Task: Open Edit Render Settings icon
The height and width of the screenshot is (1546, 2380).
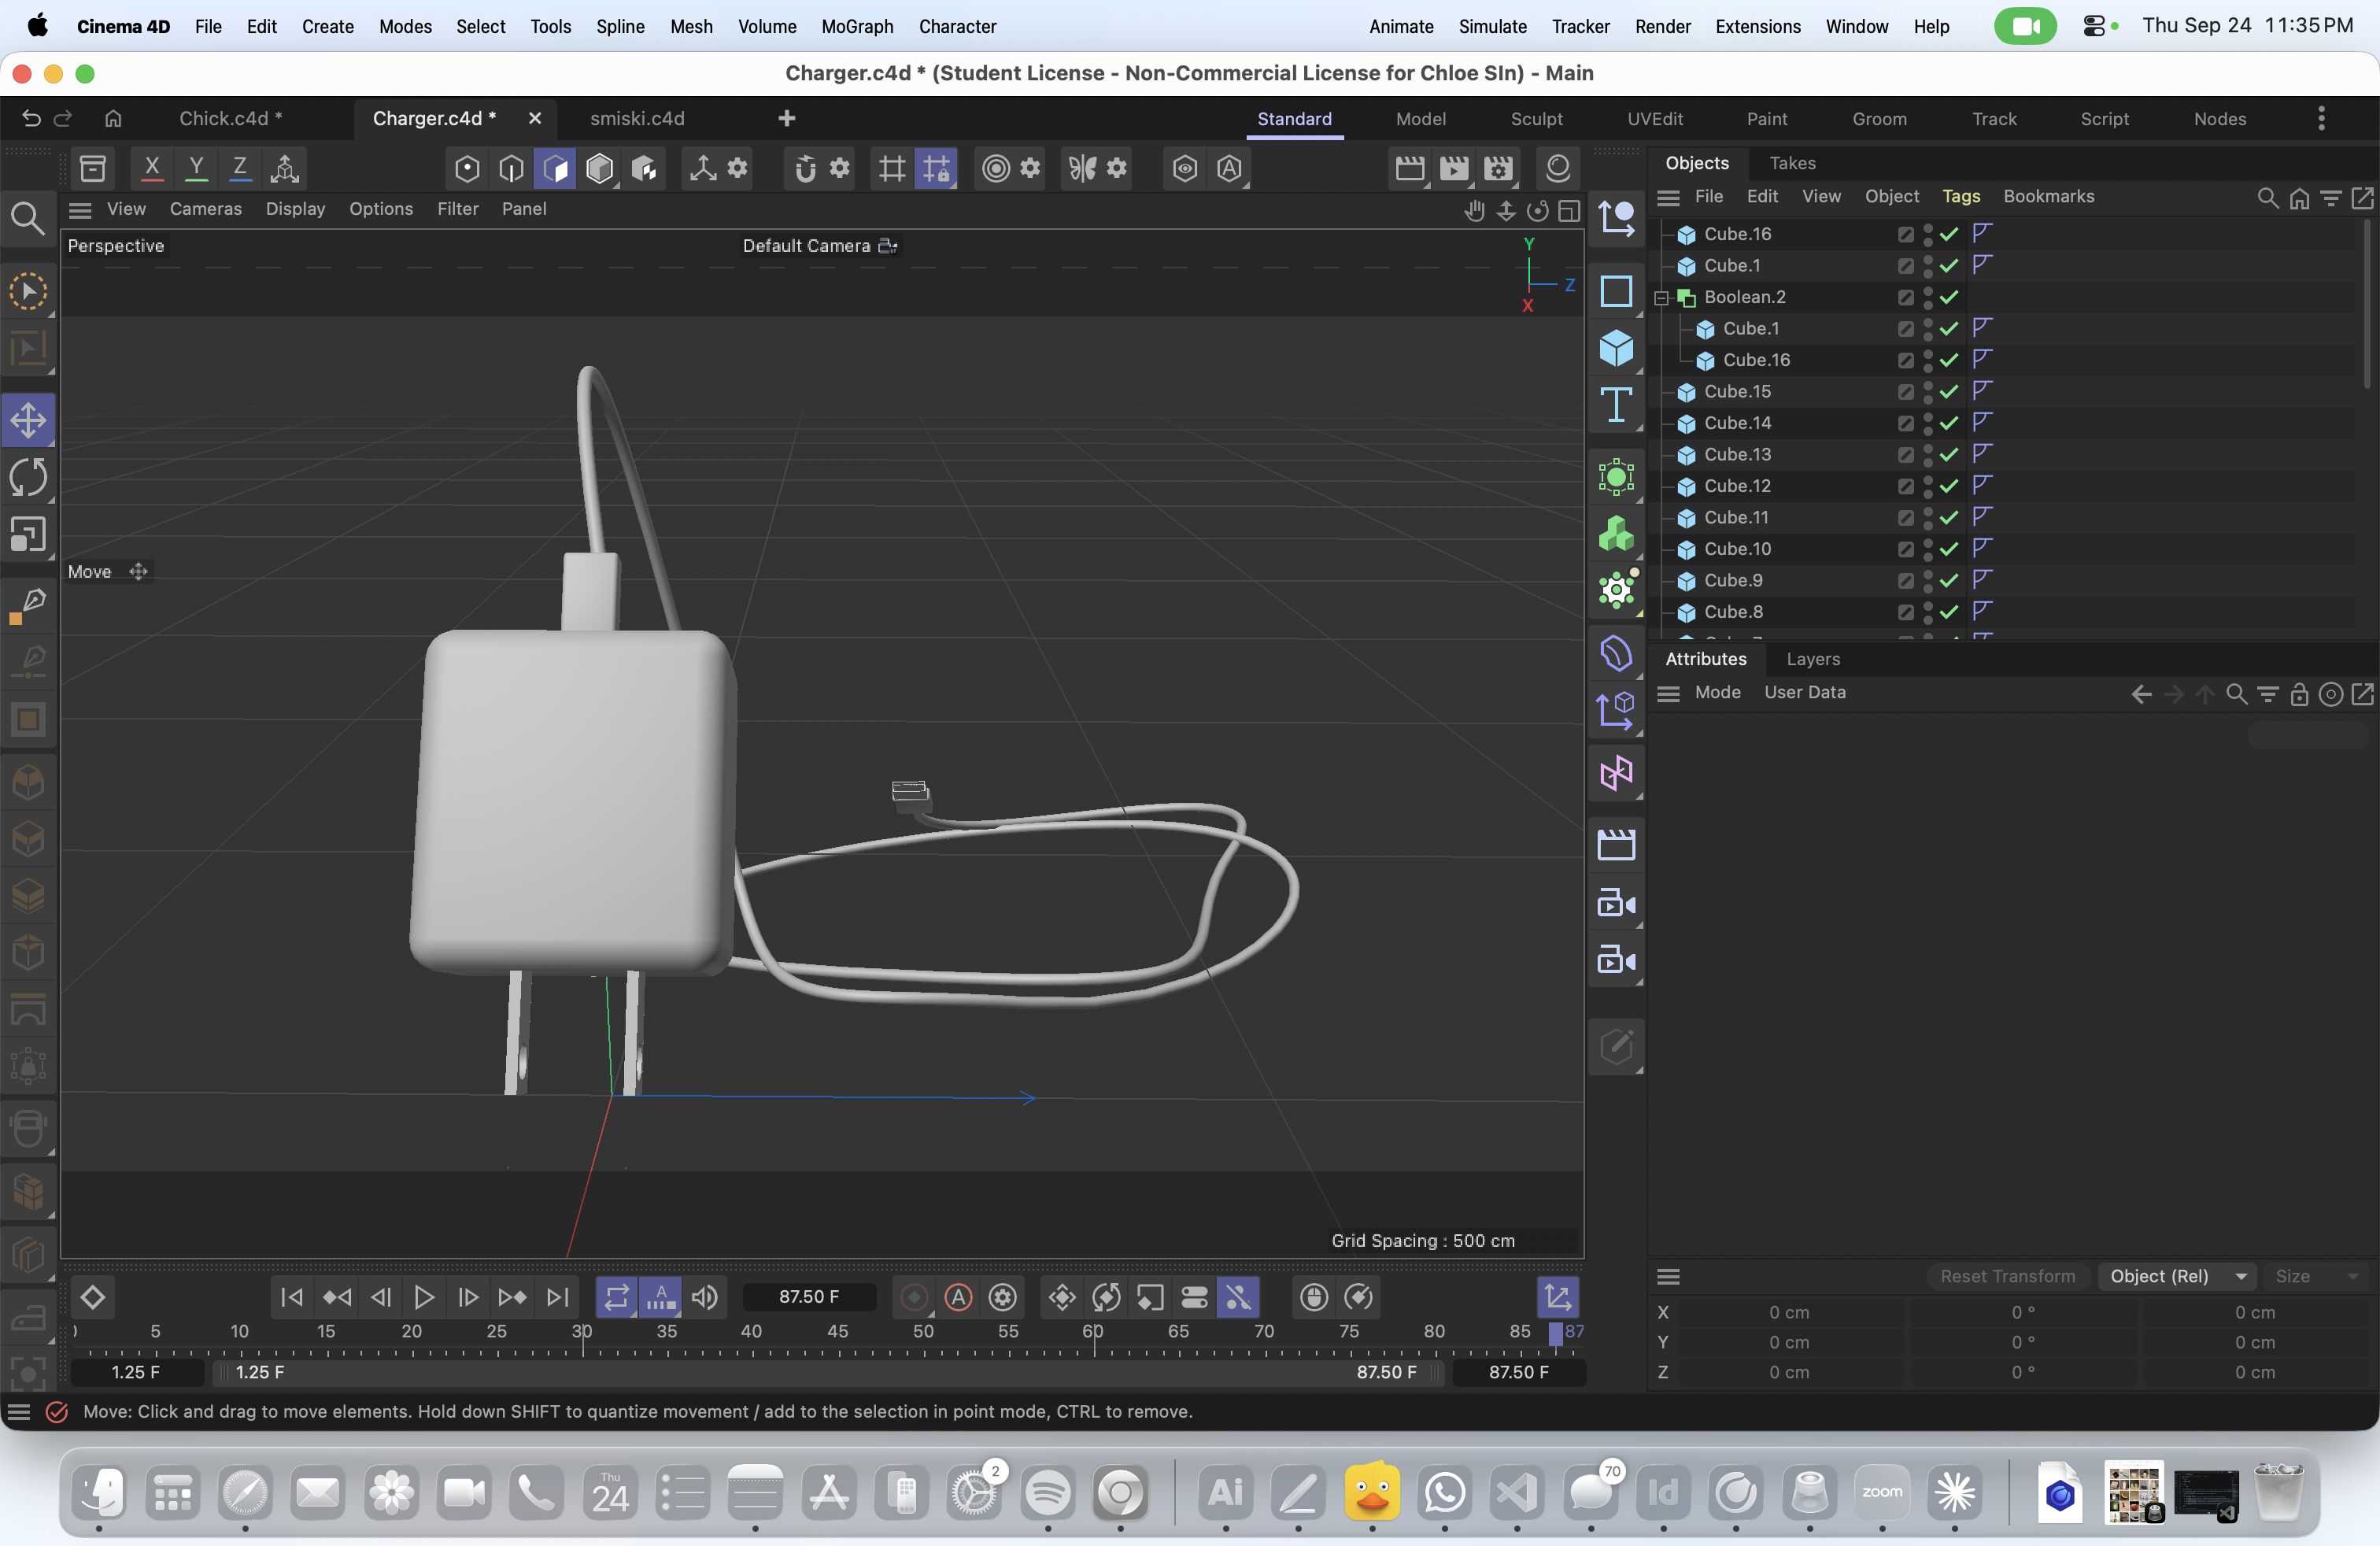Action: tap(1498, 168)
